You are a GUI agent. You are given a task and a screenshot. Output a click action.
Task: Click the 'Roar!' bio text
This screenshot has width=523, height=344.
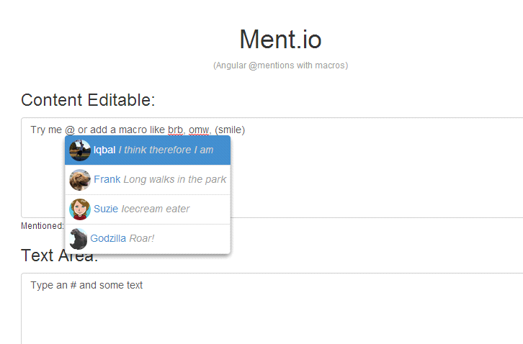[x=142, y=238]
